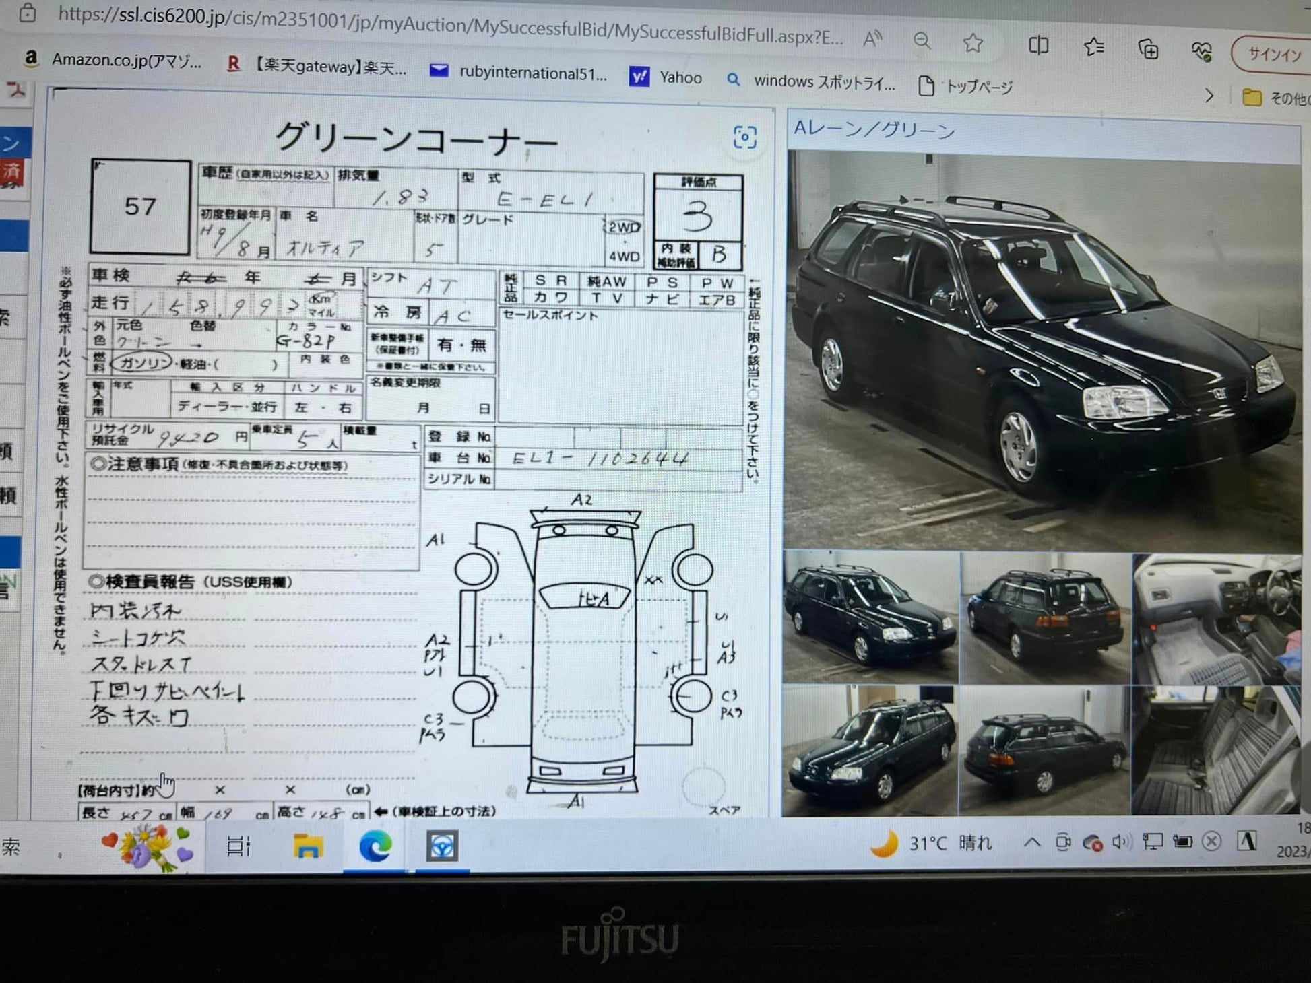1311x983 pixels.
Task: Open the Favorites list icon
Action: click(x=1093, y=46)
